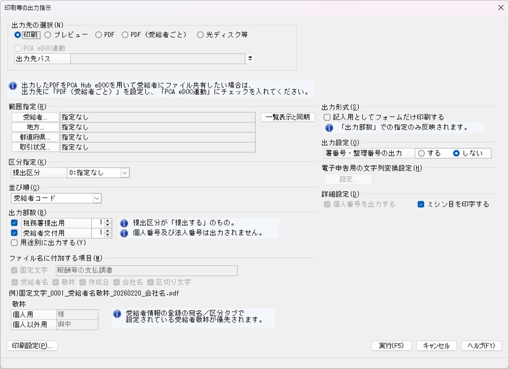Open the 並び順 受給者コード dropdown

[x=97, y=198]
